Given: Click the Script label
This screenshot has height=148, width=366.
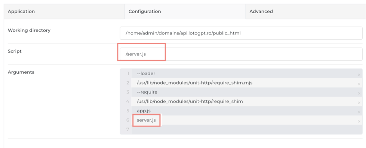Looking at the screenshot, I should (15, 51).
